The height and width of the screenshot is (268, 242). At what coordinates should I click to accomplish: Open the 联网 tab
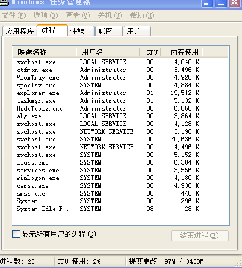click(x=109, y=31)
